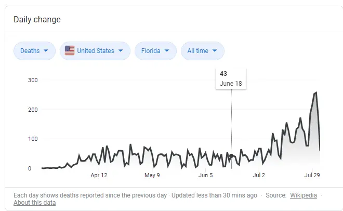This screenshot has height=211, width=343.
Task: Expand the United States country selector
Action: 95,51
